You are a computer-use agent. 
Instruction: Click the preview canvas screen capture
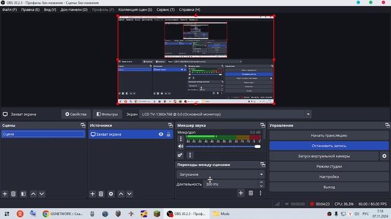click(195, 60)
